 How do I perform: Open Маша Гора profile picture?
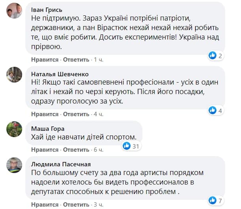(x=14, y=129)
